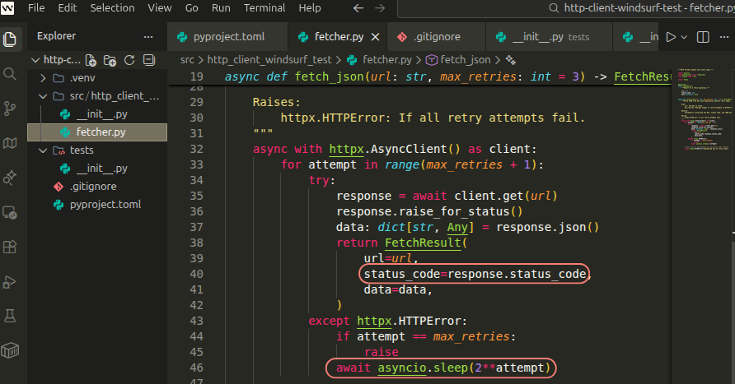Open editor more actions ellipsis
This screenshot has width=735, height=384.
click(x=724, y=37)
